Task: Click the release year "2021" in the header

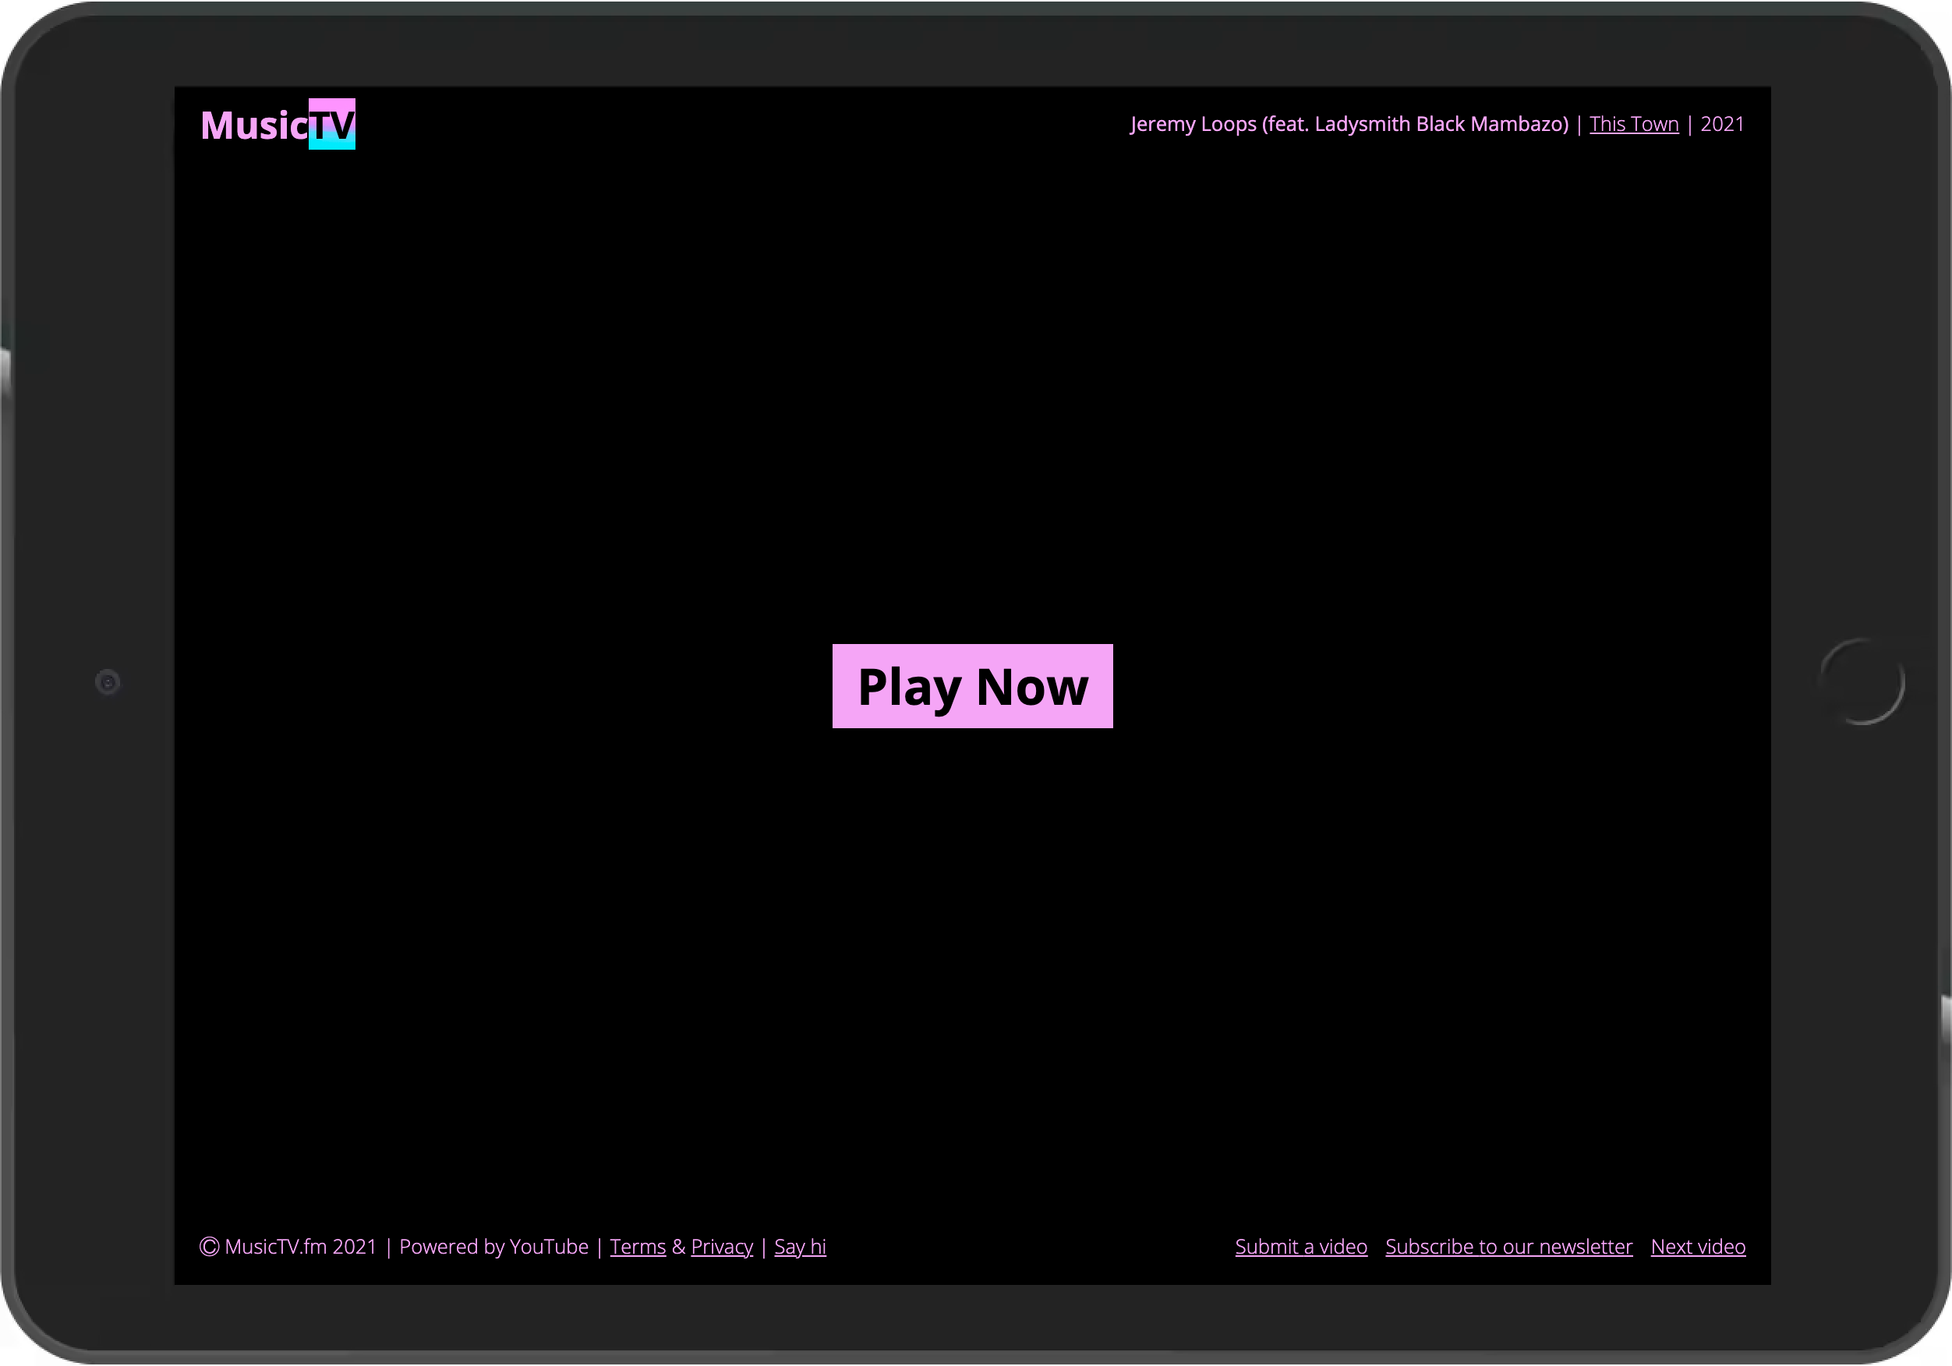Action: click(1723, 124)
